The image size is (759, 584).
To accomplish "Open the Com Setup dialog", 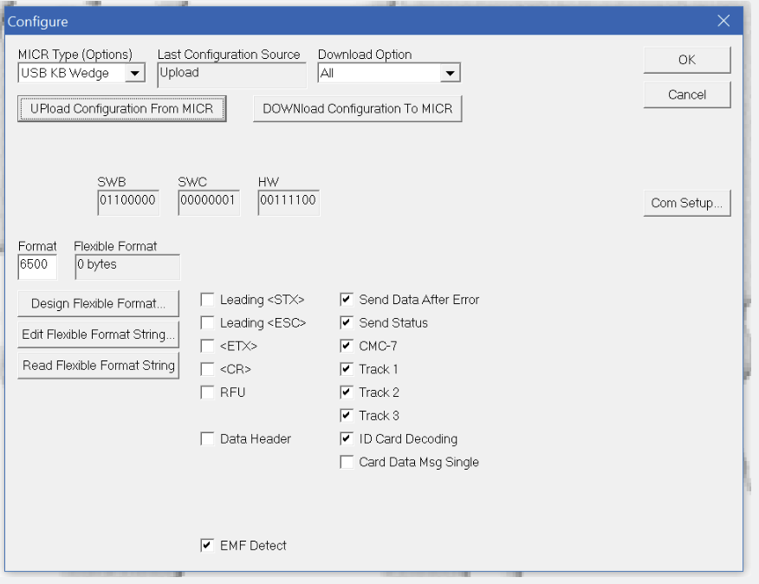I will pyautogui.click(x=686, y=203).
